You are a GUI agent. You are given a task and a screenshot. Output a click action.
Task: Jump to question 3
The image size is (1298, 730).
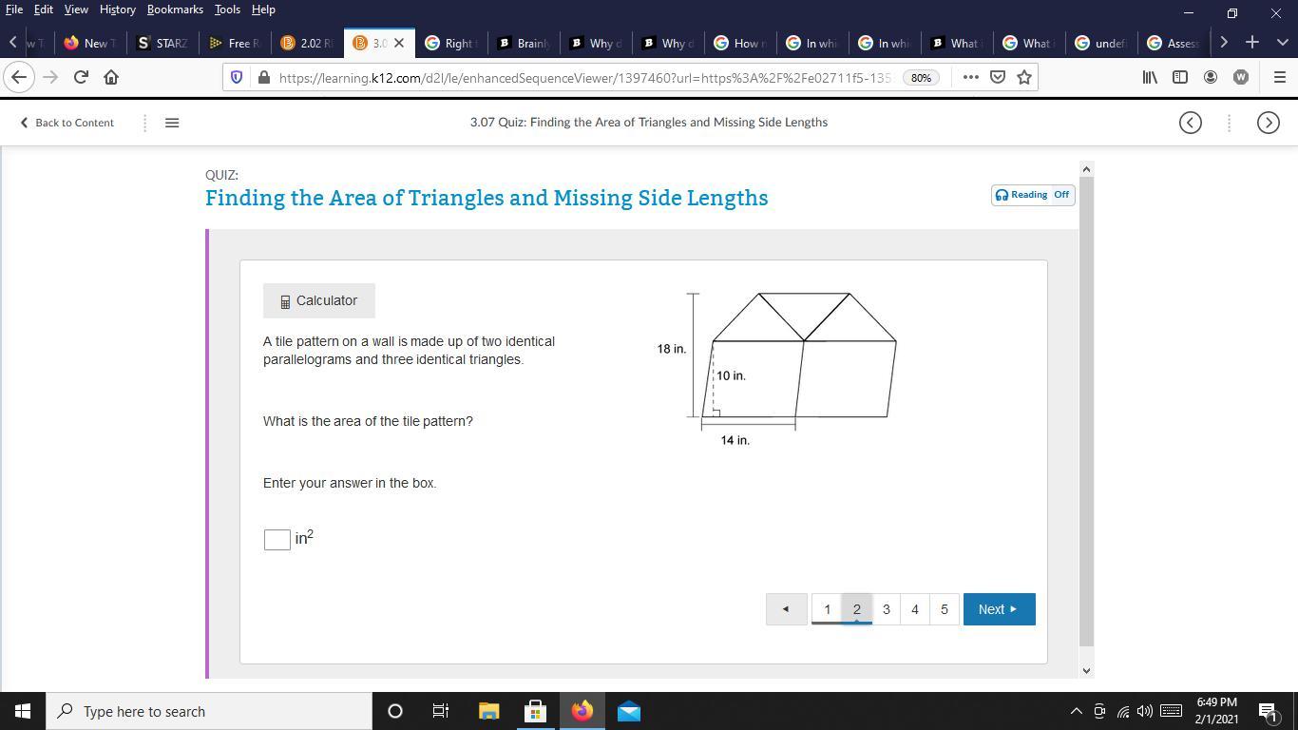click(887, 609)
